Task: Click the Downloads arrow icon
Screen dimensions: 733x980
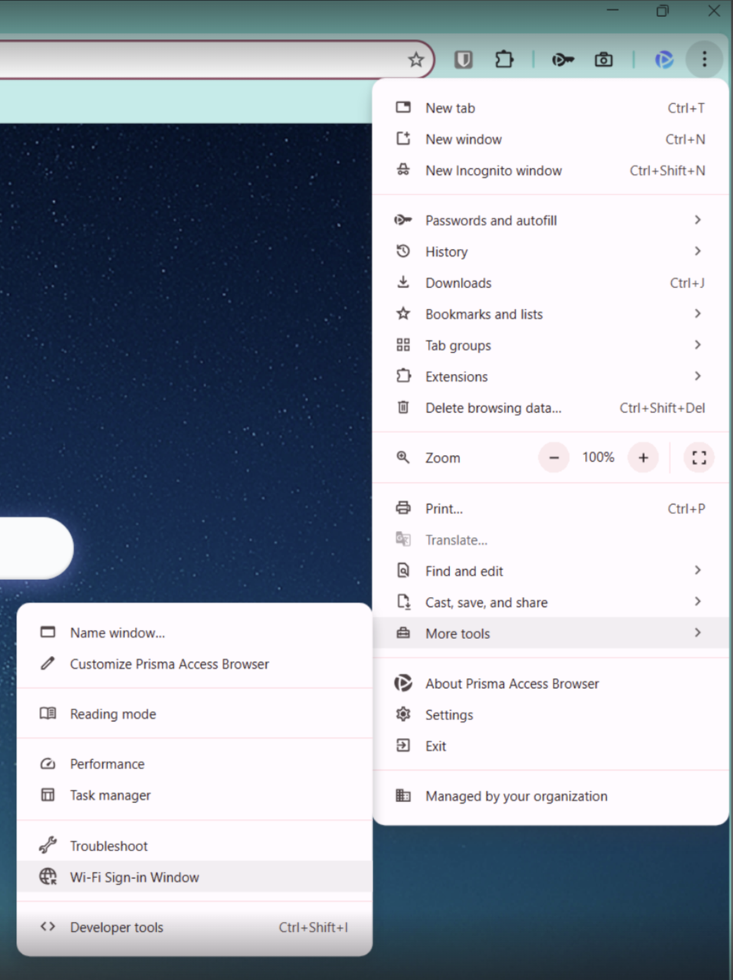Action: [403, 282]
